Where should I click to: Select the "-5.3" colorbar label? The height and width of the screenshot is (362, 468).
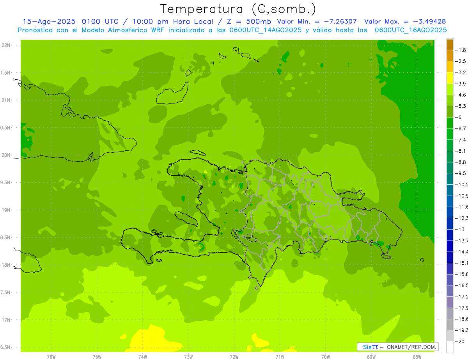pos(461,106)
